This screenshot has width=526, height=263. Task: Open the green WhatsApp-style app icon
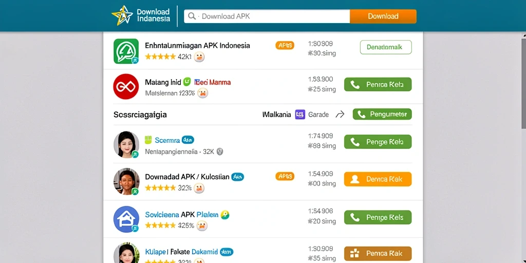(126, 51)
